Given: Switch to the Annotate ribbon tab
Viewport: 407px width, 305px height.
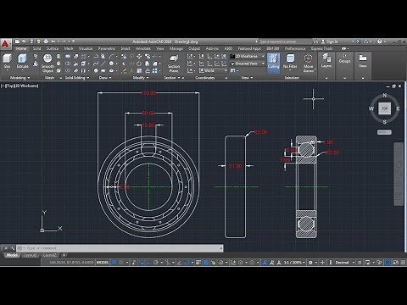Looking at the screenshot, I should point(143,48).
